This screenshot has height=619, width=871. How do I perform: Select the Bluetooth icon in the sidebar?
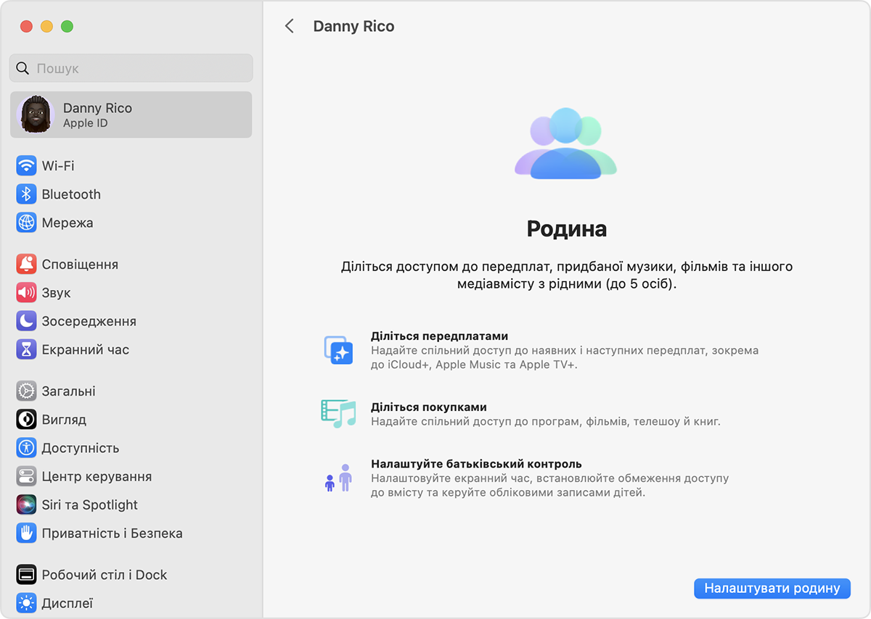pos(26,194)
